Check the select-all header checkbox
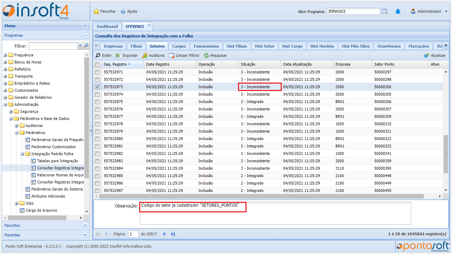The image size is (452, 254). pyautogui.click(x=97, y=64)
